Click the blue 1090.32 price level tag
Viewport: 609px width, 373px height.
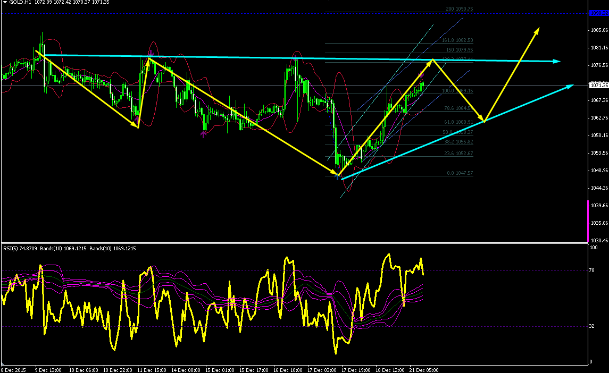599,13
